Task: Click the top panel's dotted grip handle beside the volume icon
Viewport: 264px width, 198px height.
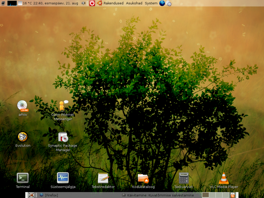Action: click(87, 3)
